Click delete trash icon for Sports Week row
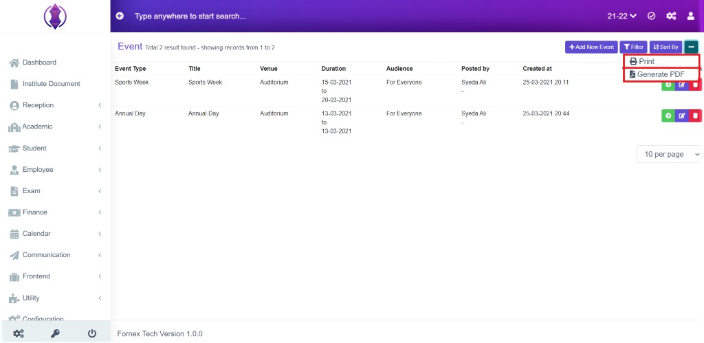The image size is (704, 343). click(695, 85)
